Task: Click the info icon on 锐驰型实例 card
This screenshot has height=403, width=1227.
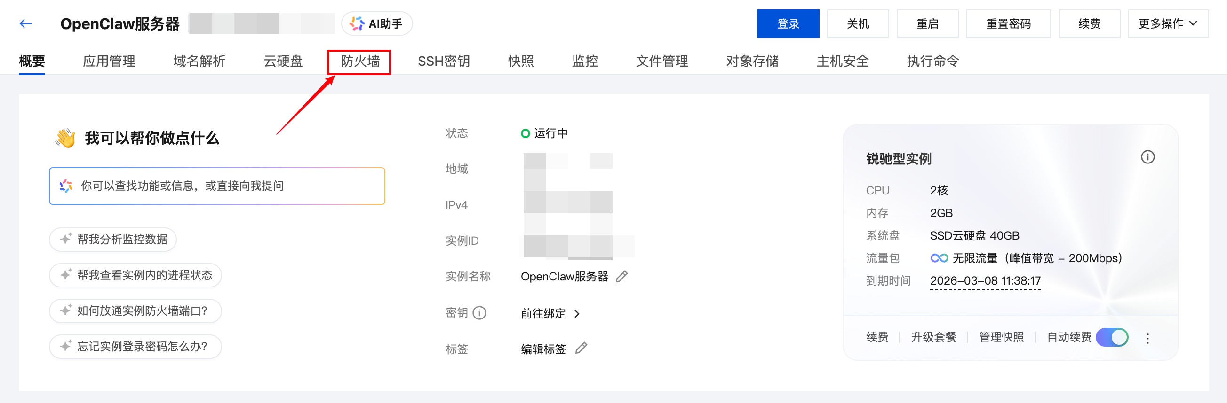Action: click(1147, 157)
